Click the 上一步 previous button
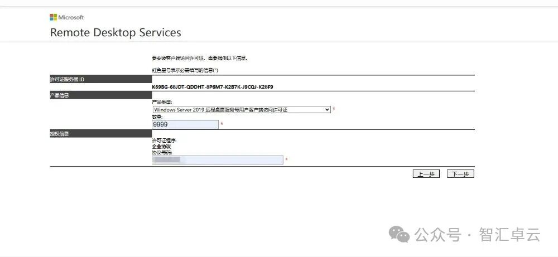The height and width of the screenshot is (257, 558). [x=426, y=174]
